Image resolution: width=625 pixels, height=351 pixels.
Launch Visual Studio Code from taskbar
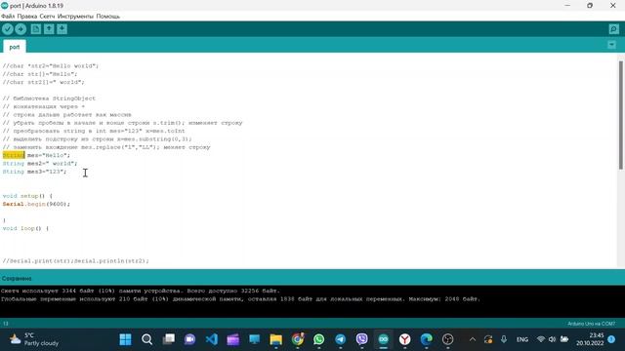pyautogui.click(x=212, y=339)
